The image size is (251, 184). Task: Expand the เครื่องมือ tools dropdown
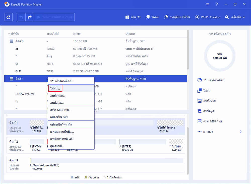tap(235, 17)
